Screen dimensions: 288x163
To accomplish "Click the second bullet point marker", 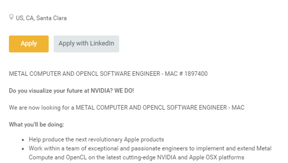I will [x=23, y=149].
